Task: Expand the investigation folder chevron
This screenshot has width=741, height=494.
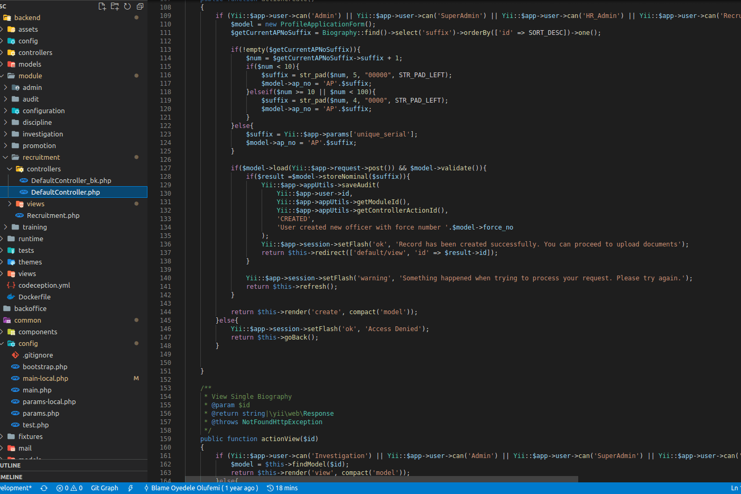Action: [x=5, y=134]
